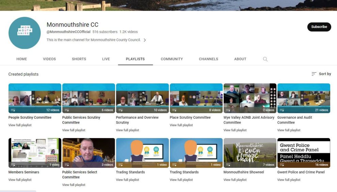Open the Gwent Police and Crime Panel thumbnail
Viewport: 337px width, 192px height.
304,153
